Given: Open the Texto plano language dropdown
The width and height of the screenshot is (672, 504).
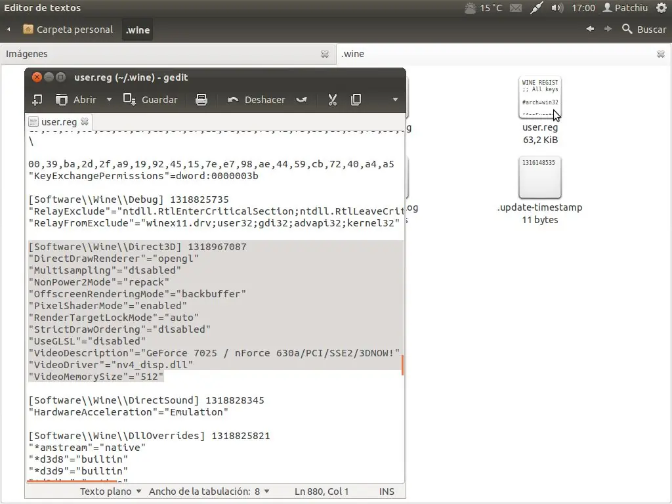Looking at the screenshot, I should 110,492.
